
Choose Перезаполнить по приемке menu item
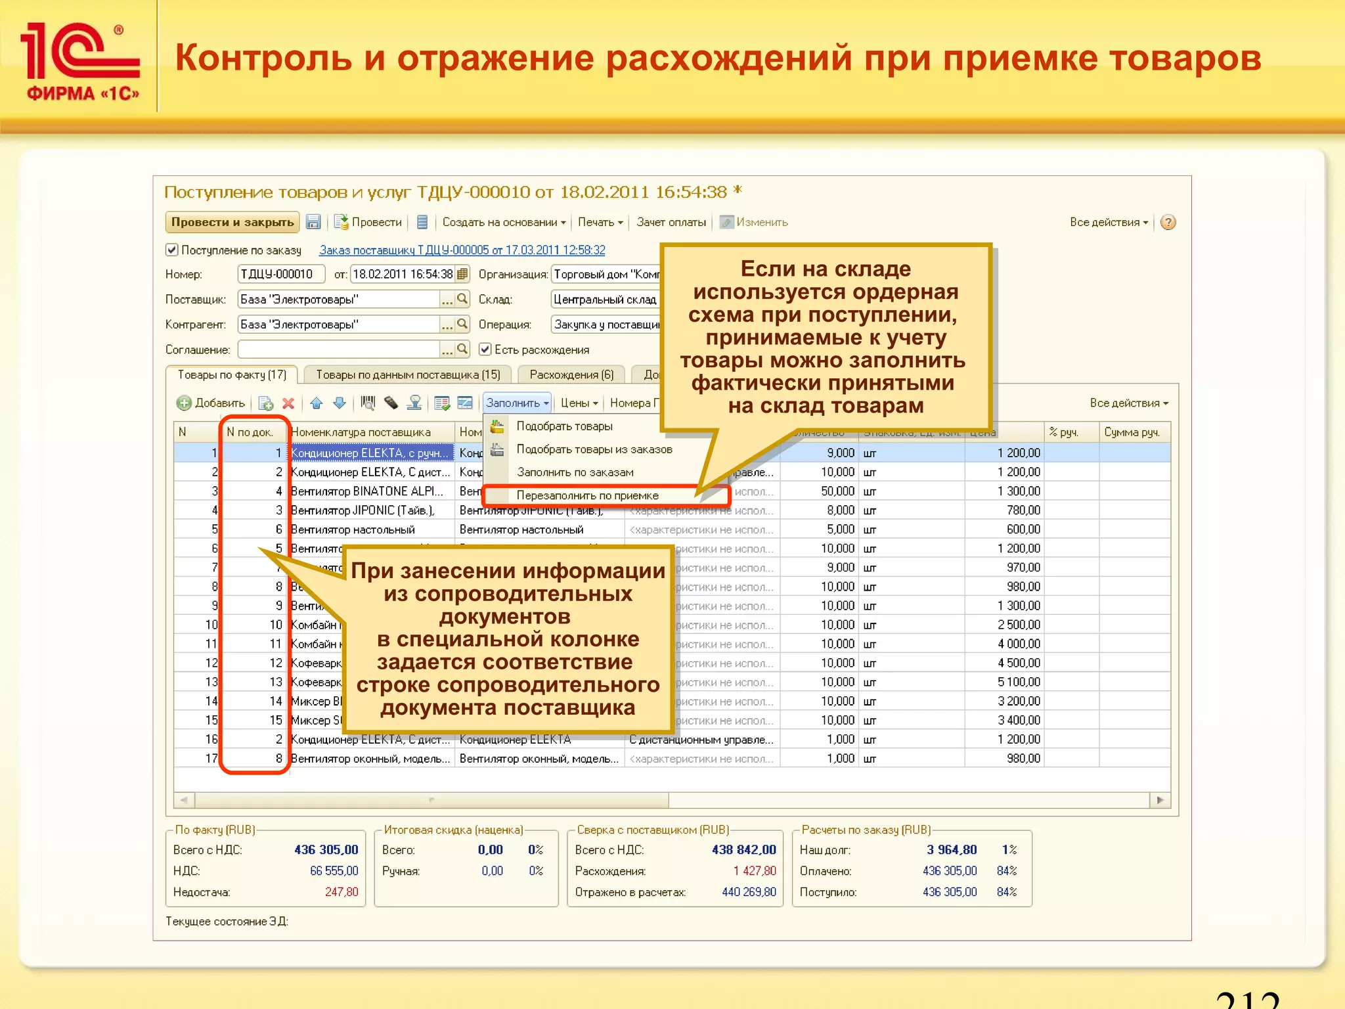pos(587,495)
